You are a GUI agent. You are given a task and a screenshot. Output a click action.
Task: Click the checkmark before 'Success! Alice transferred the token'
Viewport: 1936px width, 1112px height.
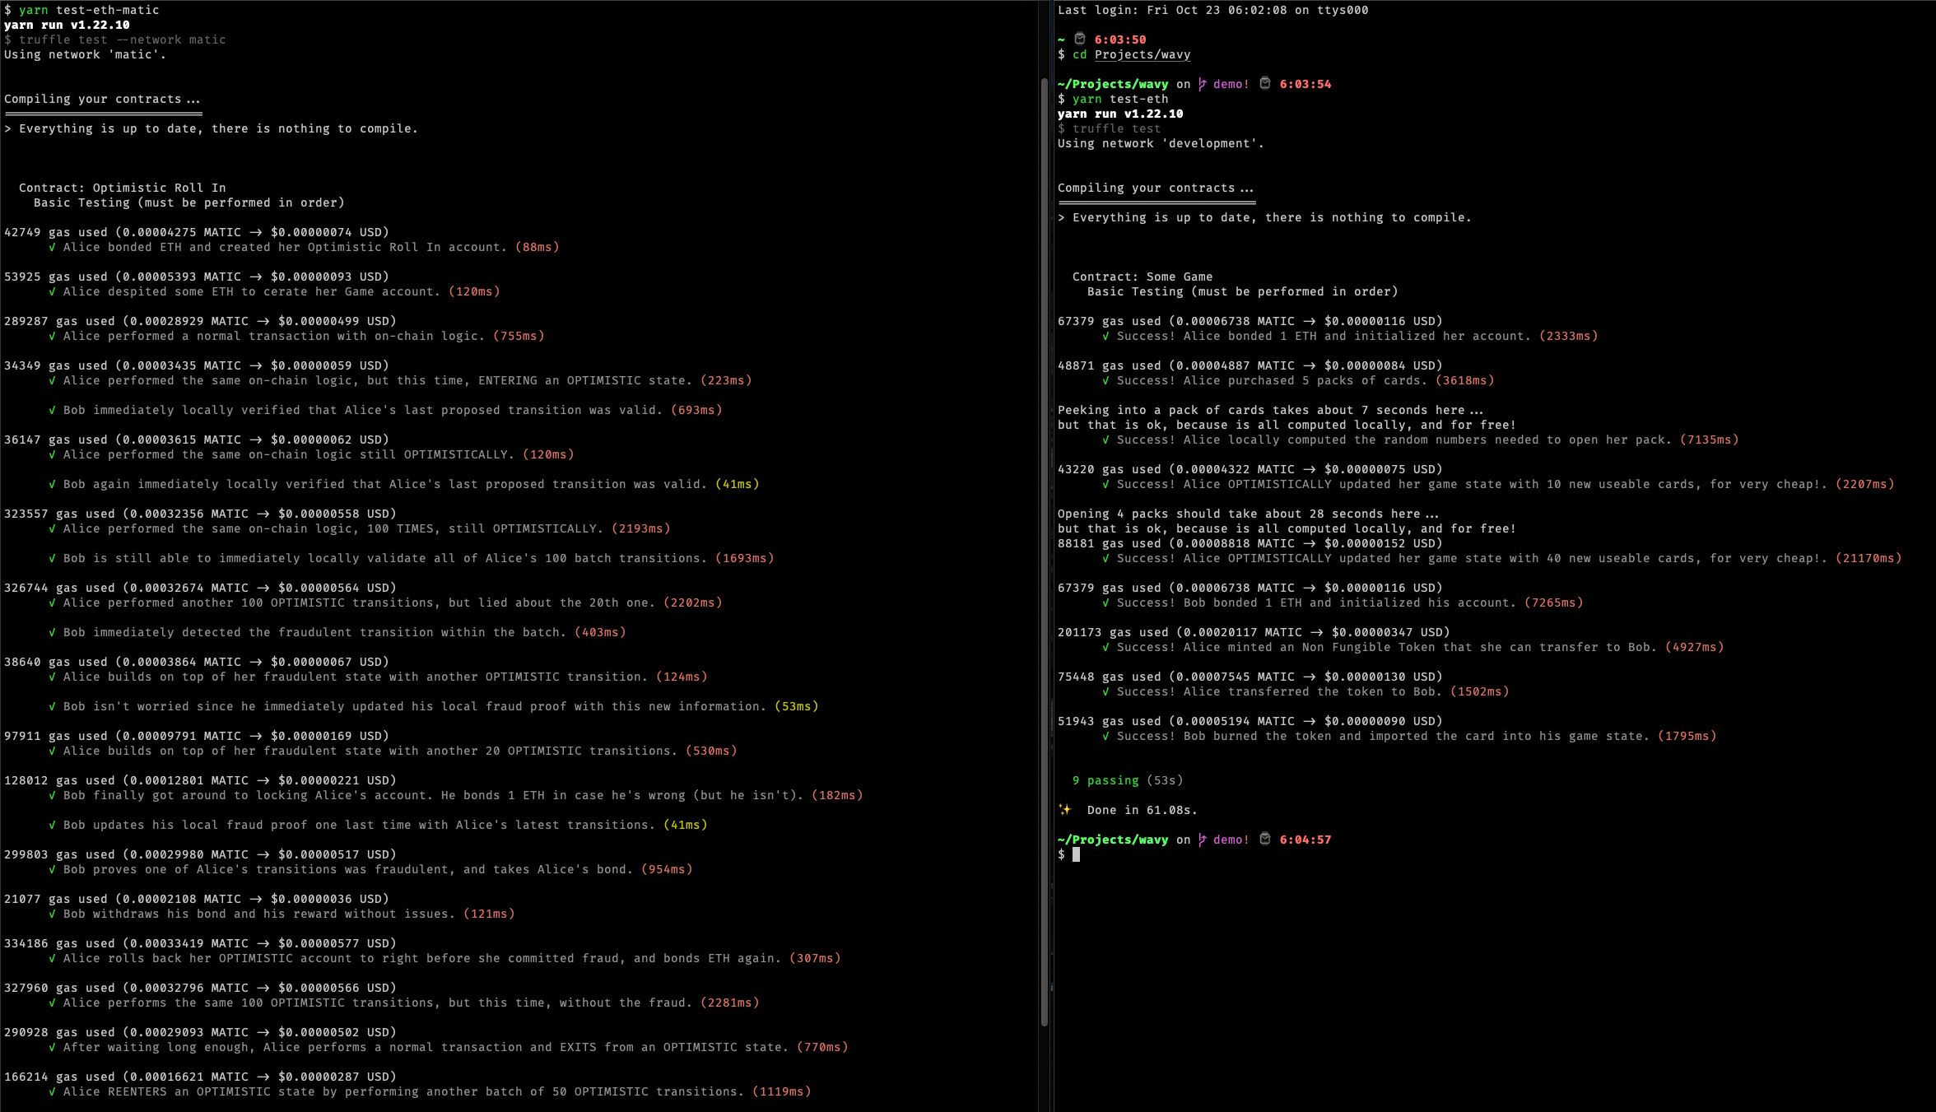click(x=1106, y=691)
